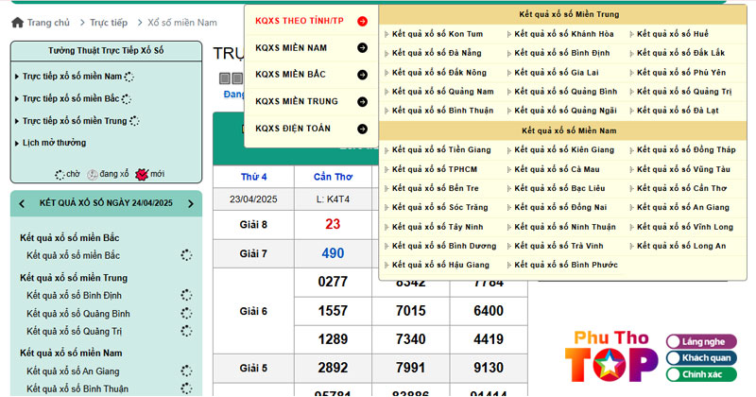Select KQXS THEO TỈNH/TP menu item
Image resolution: width=756 pixels, height=397 pixels.
(299, 21)
